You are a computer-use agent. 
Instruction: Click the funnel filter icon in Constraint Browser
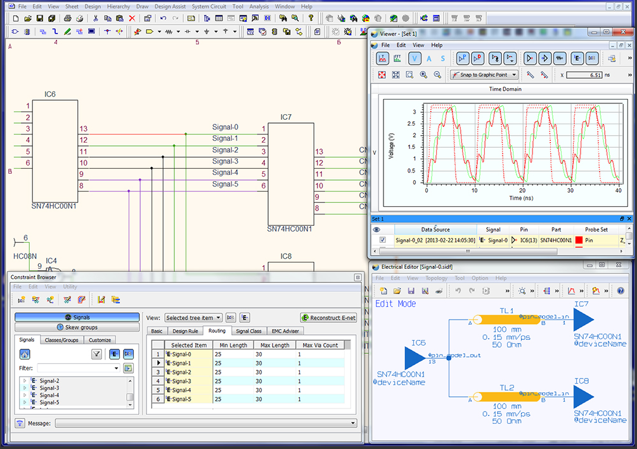(x=96, y=355)
